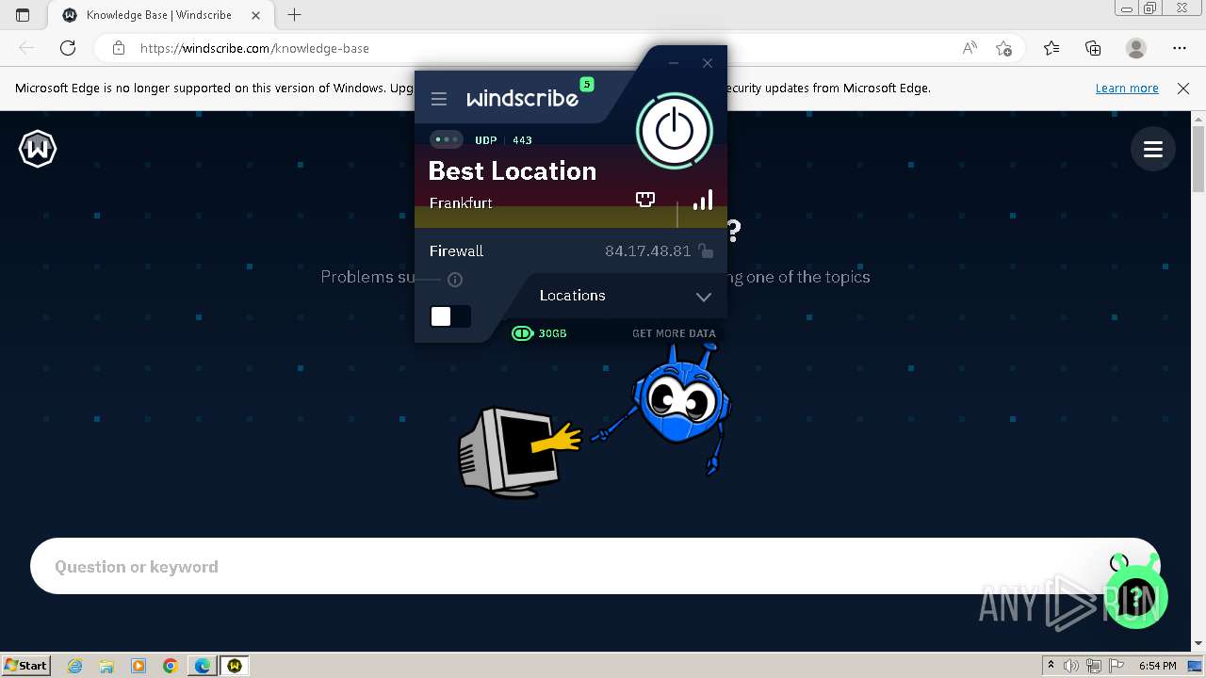Click the 30GB data remaining indicator

[x=539, y=333]
